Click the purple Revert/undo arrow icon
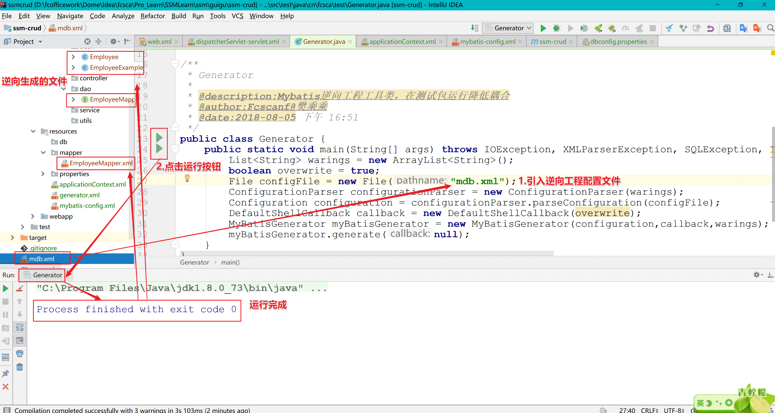Image resolution: width=775 pixels, height=413 pixels. [x=710, y=28]
